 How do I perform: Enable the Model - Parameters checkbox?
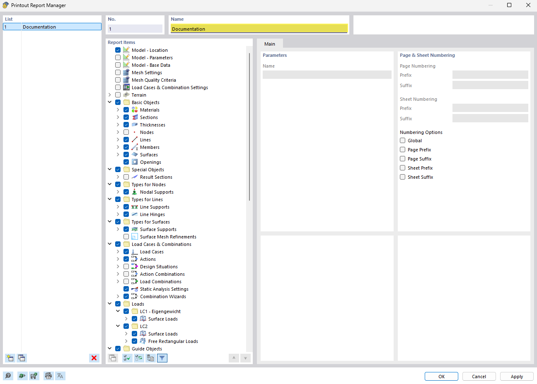coord(118,58)
